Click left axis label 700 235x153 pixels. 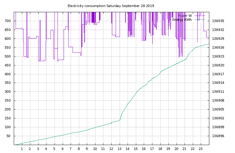tap(8, 21)
